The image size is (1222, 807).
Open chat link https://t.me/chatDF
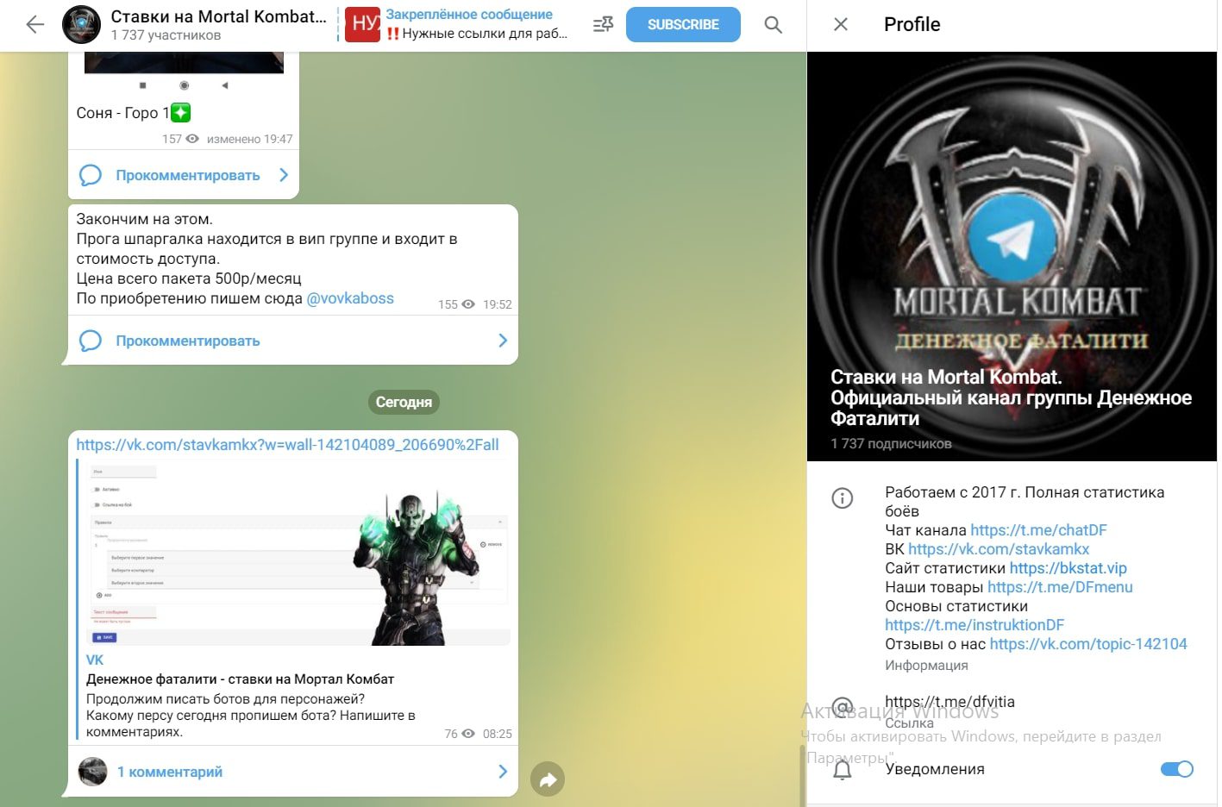coord(1038,530)
